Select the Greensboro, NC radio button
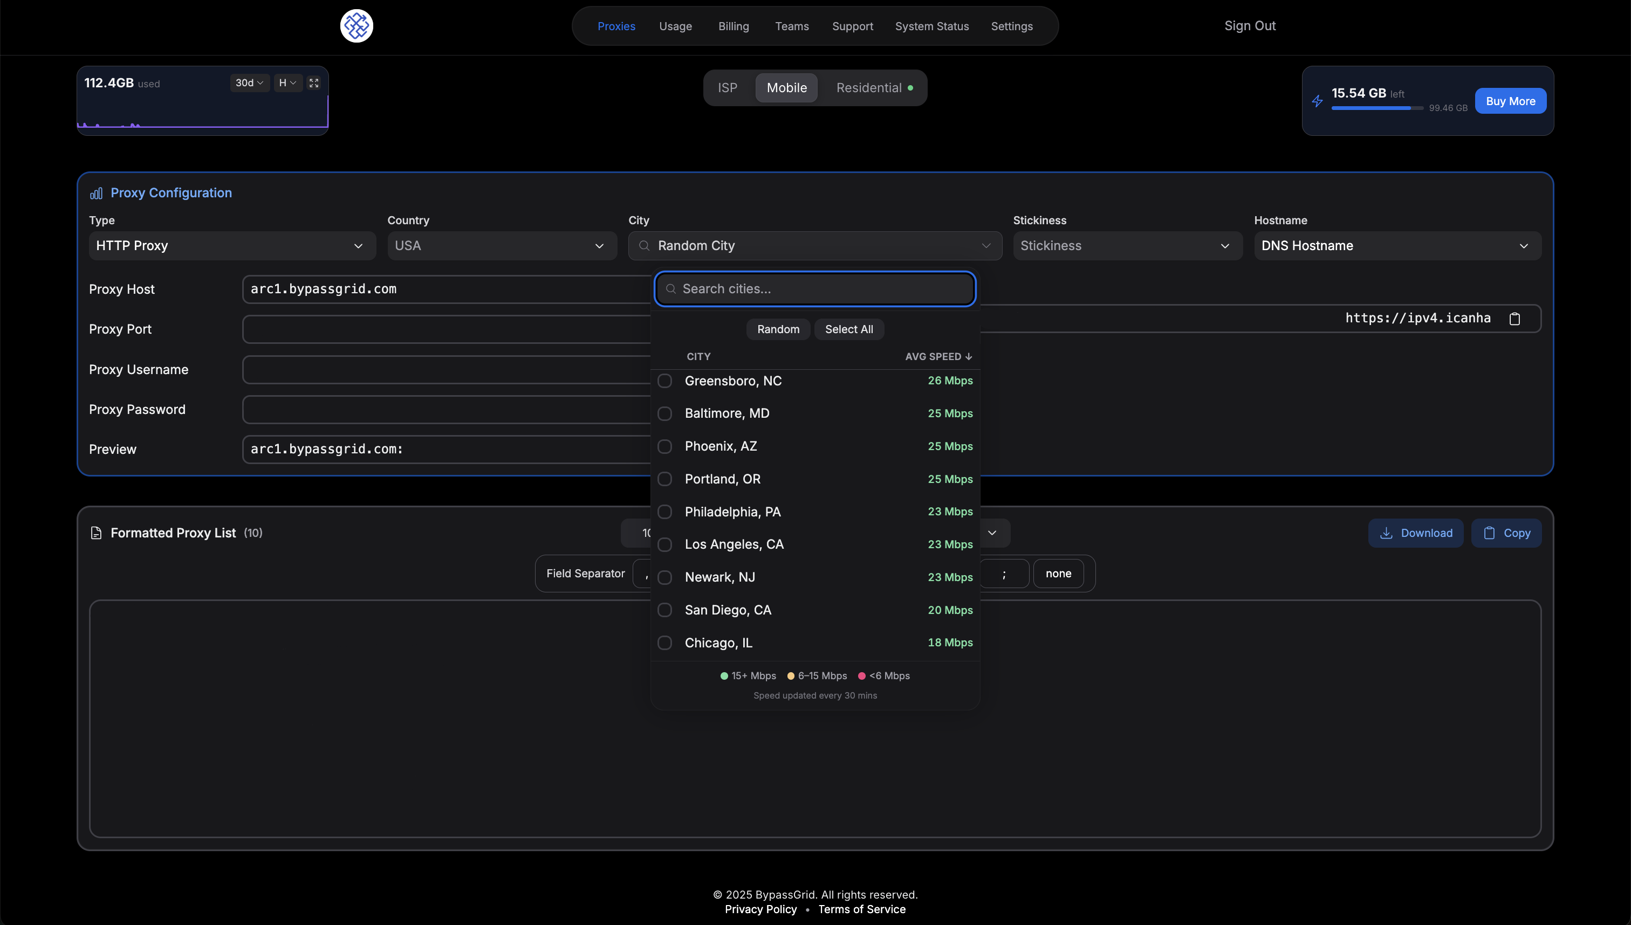Screen dimensions: 1631x925 pyautogui.click(x=664, y=381)
